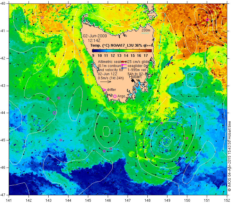Click colorbar tick label '9'
Screen dimensions: 233x204
(x=93, y=56)
